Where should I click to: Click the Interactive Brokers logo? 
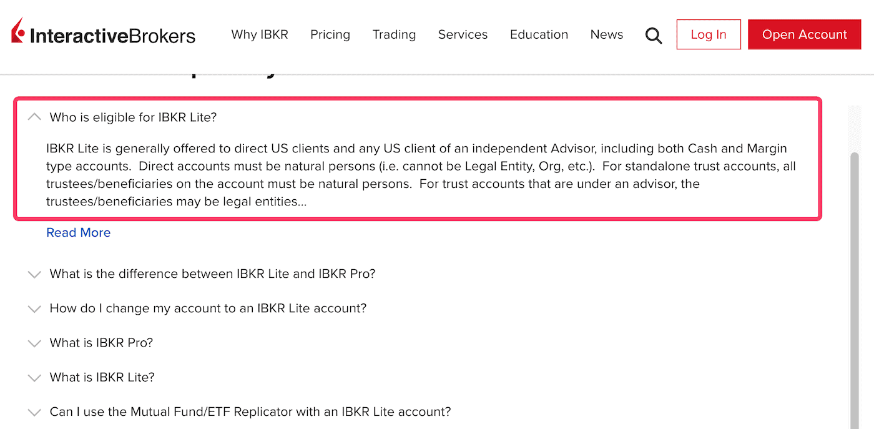(x=104, y=34)
